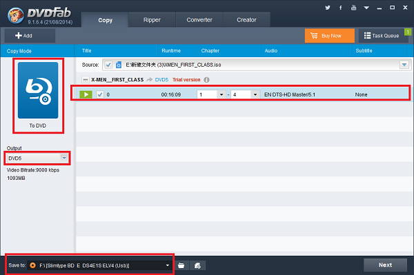Click the Next button
Screen dimensions: 414x275
point(385,265)
